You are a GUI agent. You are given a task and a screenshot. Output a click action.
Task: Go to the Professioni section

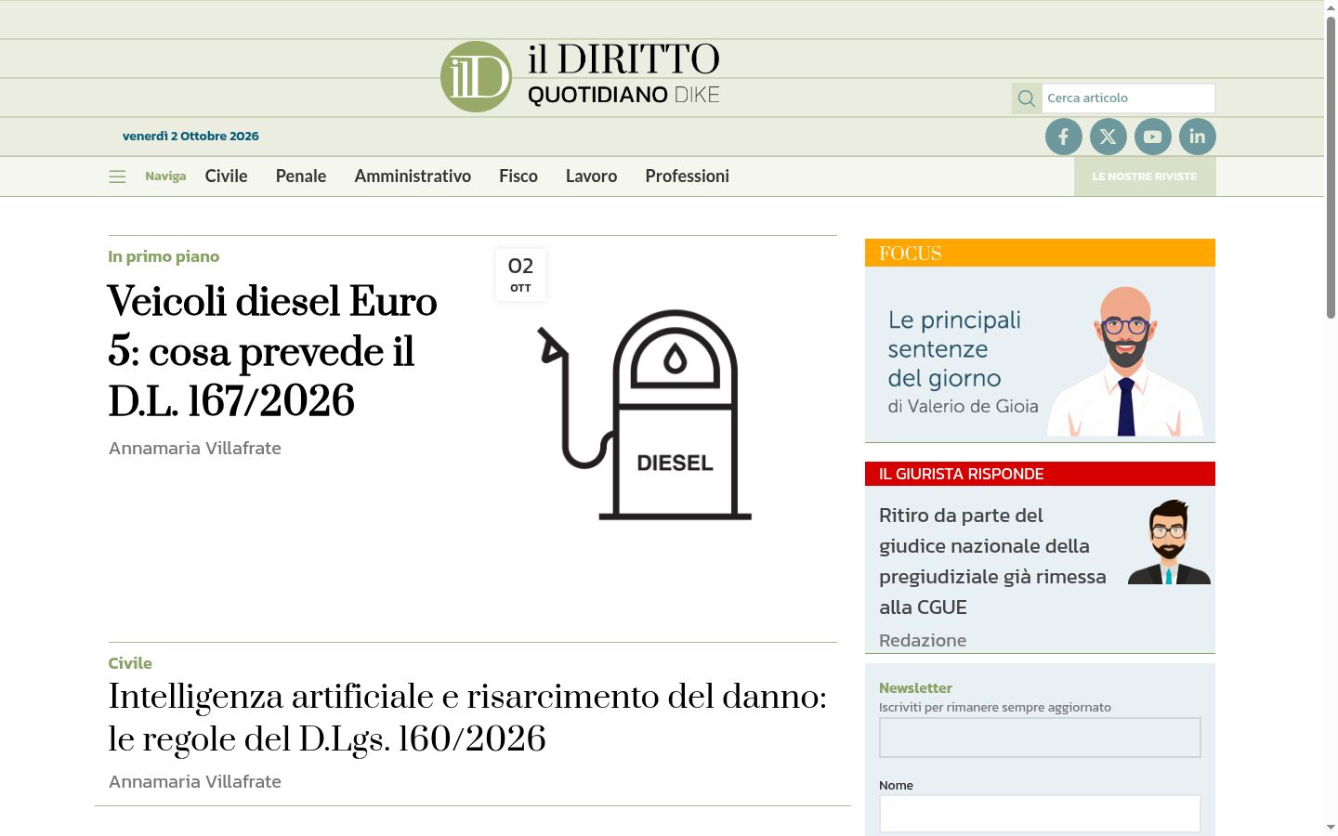pyautogui.click(x=688, y=176)
